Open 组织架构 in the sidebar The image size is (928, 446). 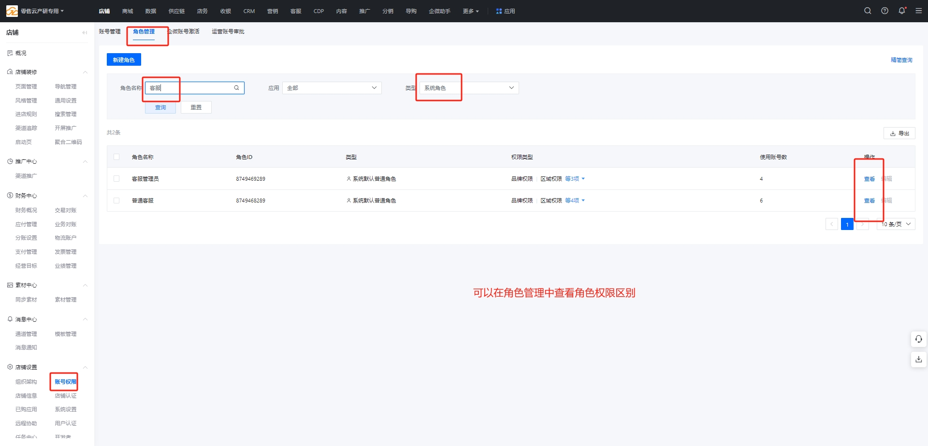[26, 382]
